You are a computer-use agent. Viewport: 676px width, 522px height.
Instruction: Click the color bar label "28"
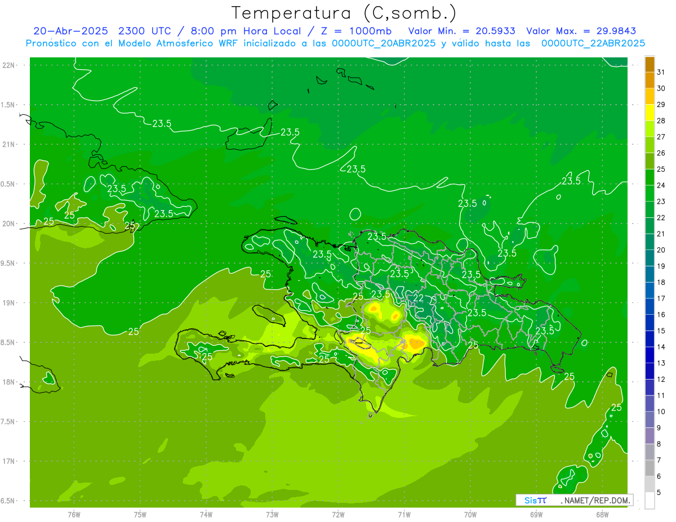click(661, 121)
